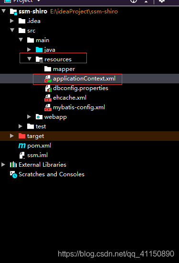Click the mapper folder icon

[x=48, y=69]
